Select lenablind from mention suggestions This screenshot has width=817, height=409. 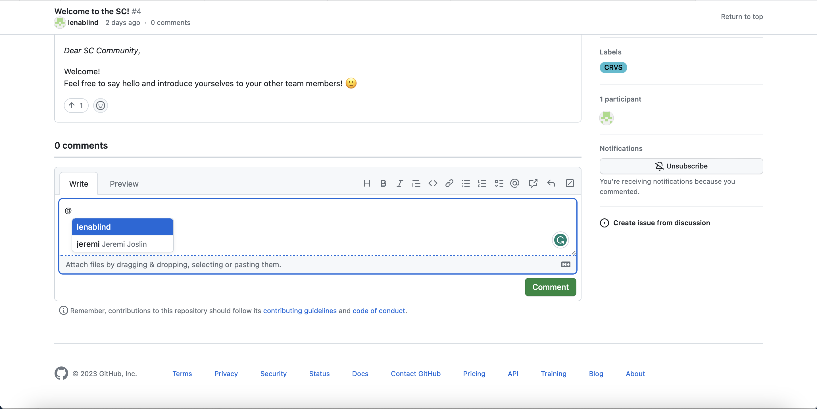coord(122,227)
